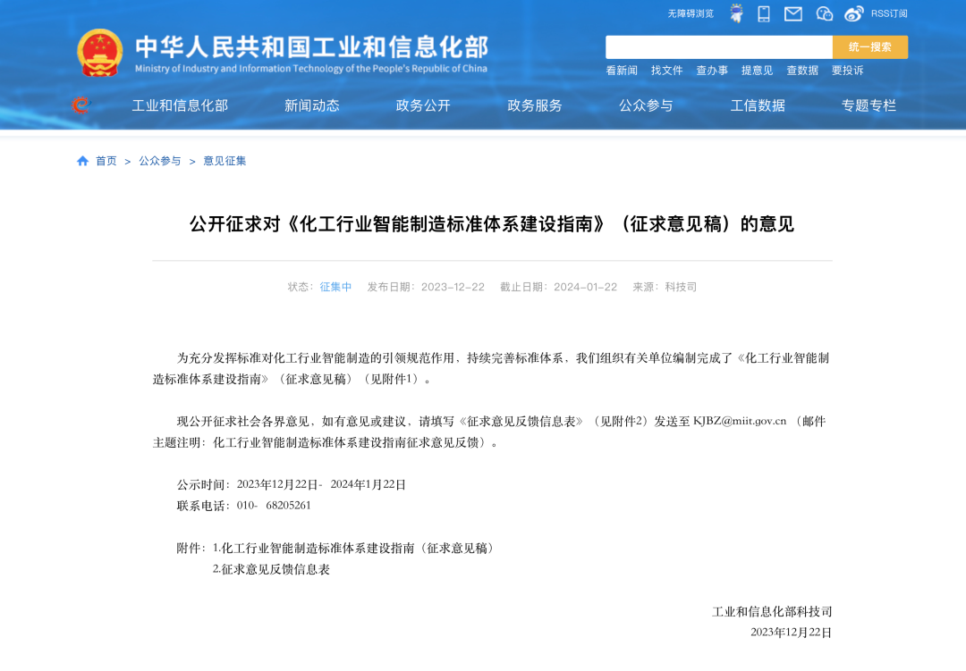Open 无障碍浏览 accessibility link
The height and width of the screenshot is (671, 966).
[x=691, y=13]
